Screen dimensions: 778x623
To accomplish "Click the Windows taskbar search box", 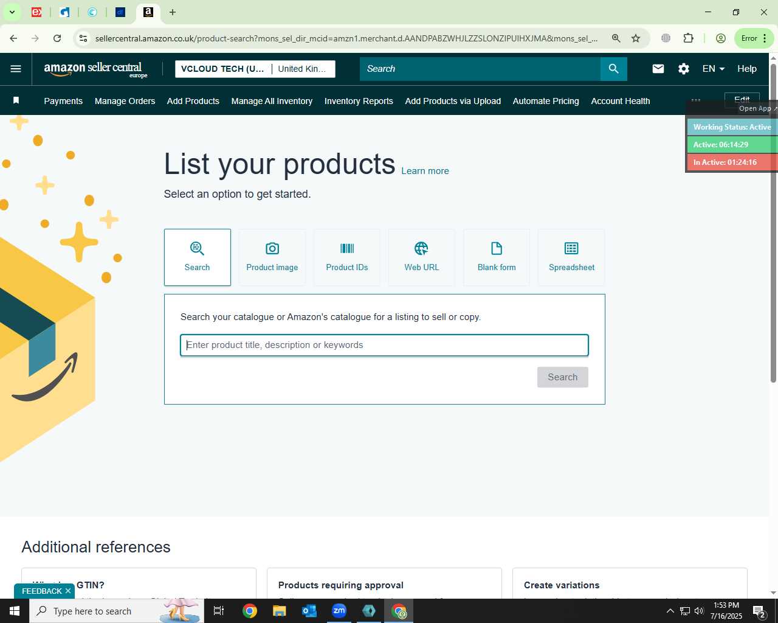I will coord(117,611).
